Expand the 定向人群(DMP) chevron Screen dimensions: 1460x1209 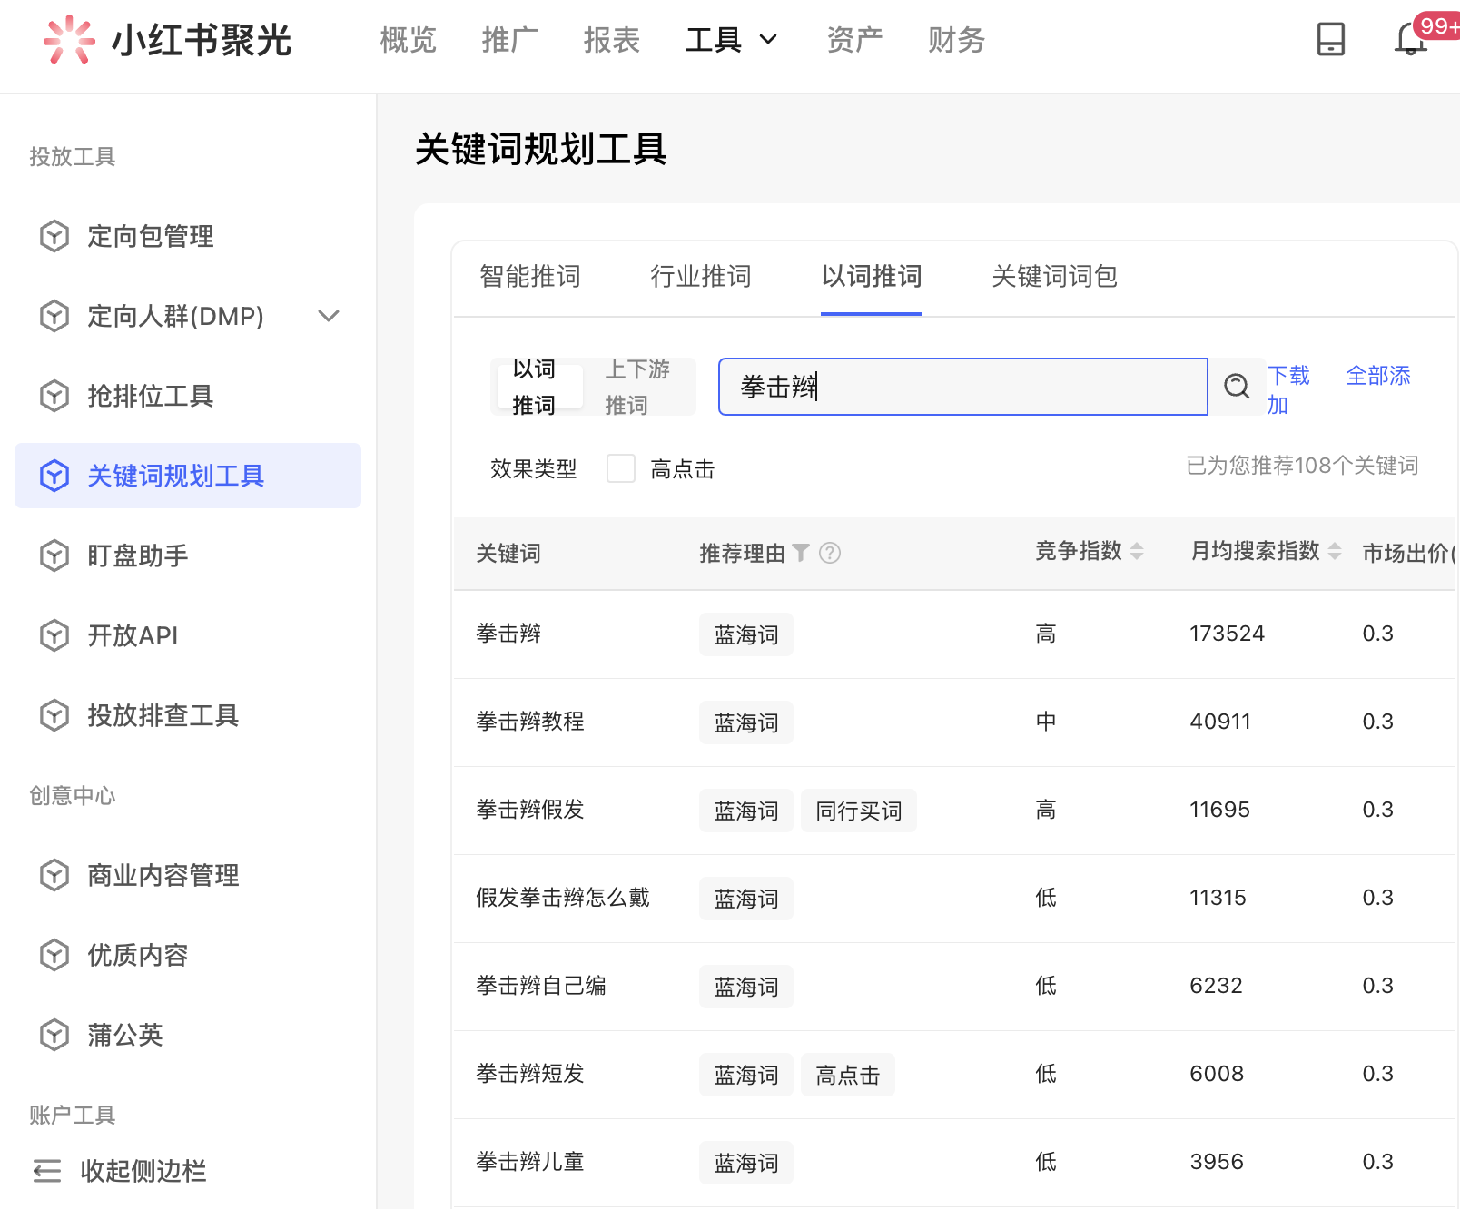pos(329,316)
